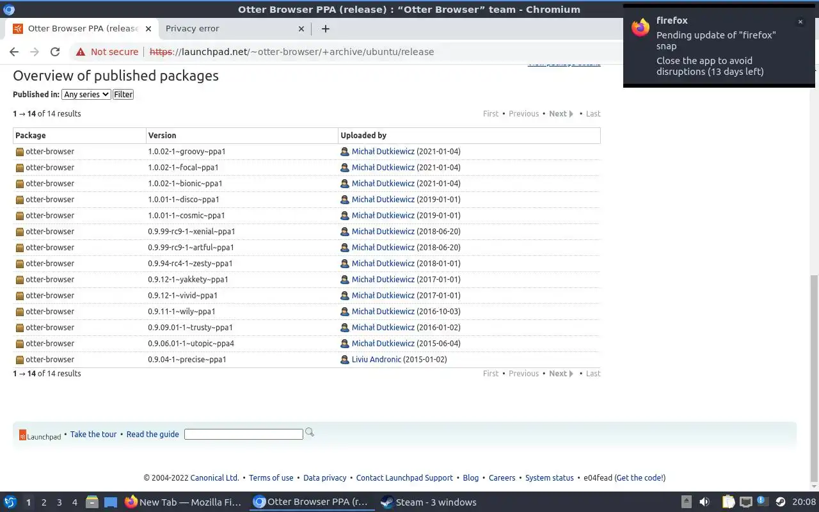Click the Steam tray icon
This screenshot has height=512, width=819.
[781, 502]
